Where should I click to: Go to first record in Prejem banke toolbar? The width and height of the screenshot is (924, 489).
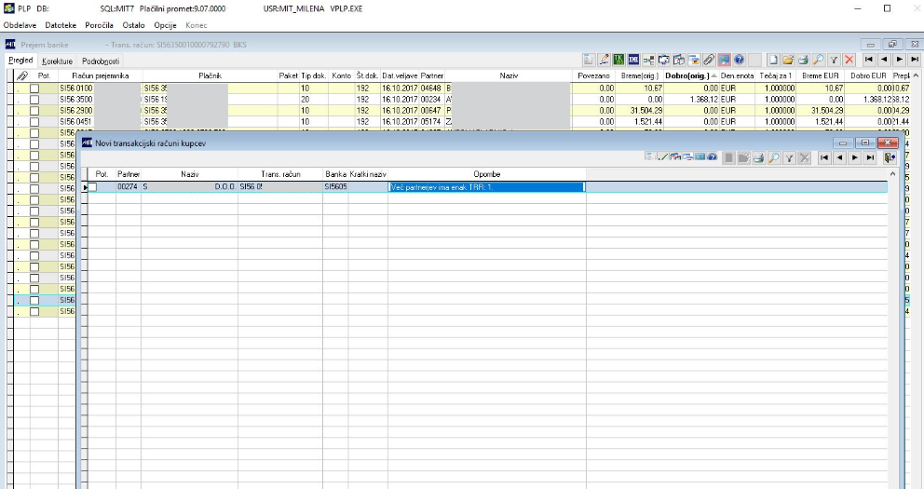tap(869, 60)
